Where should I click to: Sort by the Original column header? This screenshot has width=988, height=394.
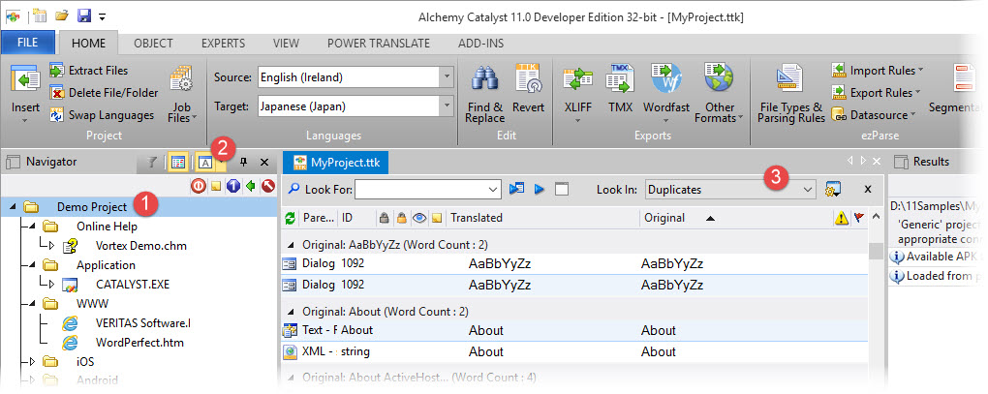(663, 218)
